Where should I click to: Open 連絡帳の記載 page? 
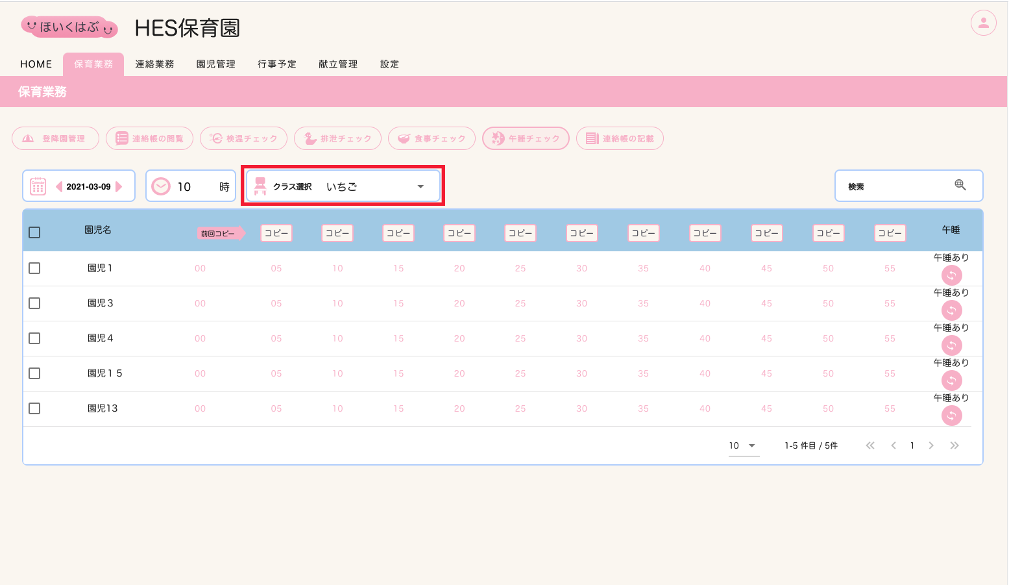tap(620, 138)
